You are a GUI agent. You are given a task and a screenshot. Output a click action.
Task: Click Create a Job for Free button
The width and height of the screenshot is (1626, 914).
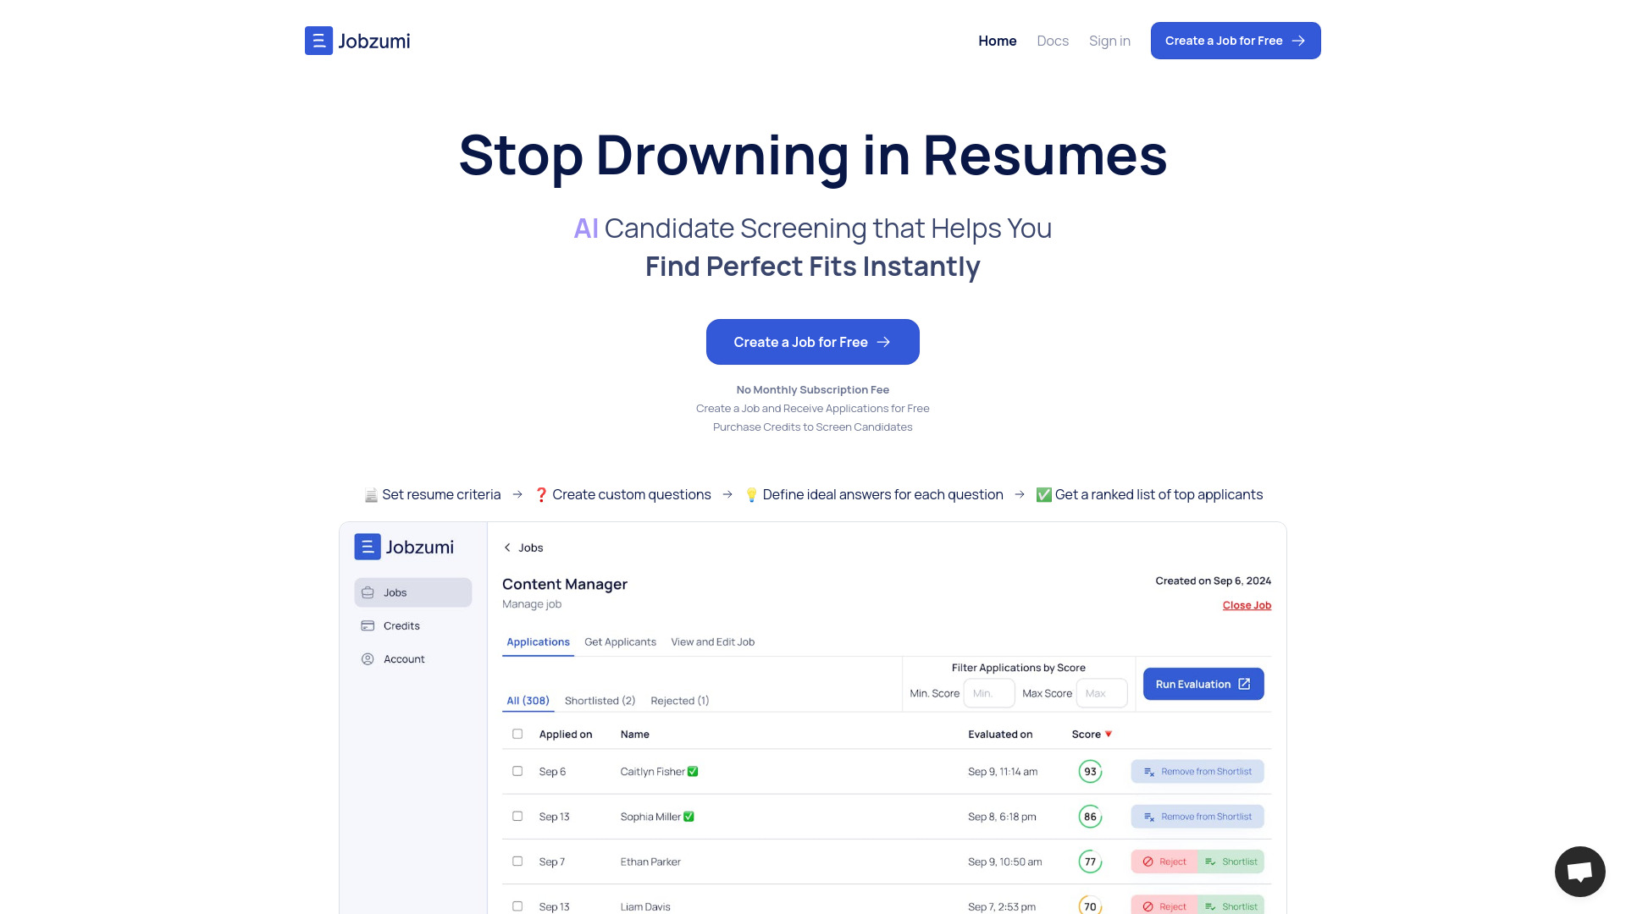click(812, 342)
